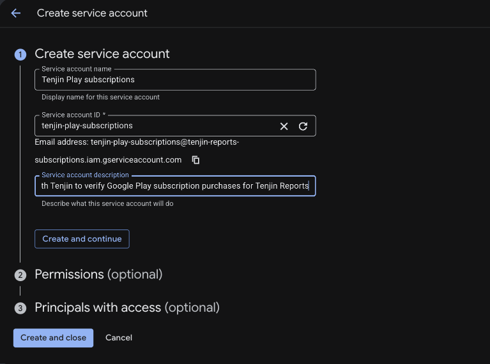Cancel service account creation
This screenshot has height=364, width=490.
[x=119, y=338]
